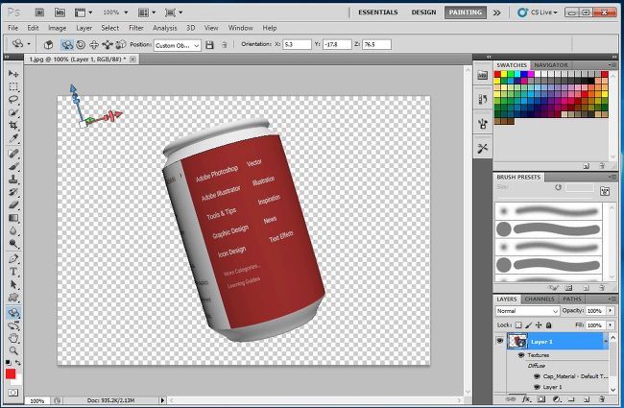Select the Dodge tool
624x408 pixels.
coord(13,244)
